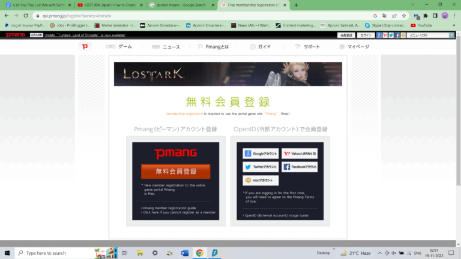Open the サポート navigation menu item
Screen dimensions: 461x259
(x=306, y=46)
